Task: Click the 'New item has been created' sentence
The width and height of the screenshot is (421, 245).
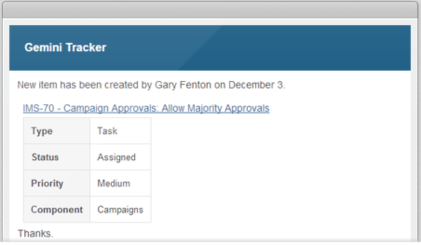Action: tap(151, 85)
